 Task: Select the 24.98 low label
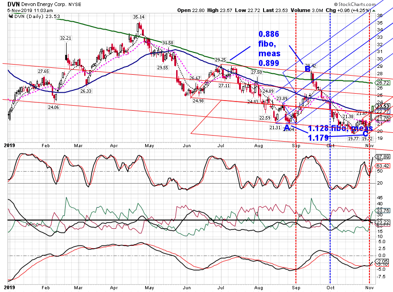(x=198, y=101)
